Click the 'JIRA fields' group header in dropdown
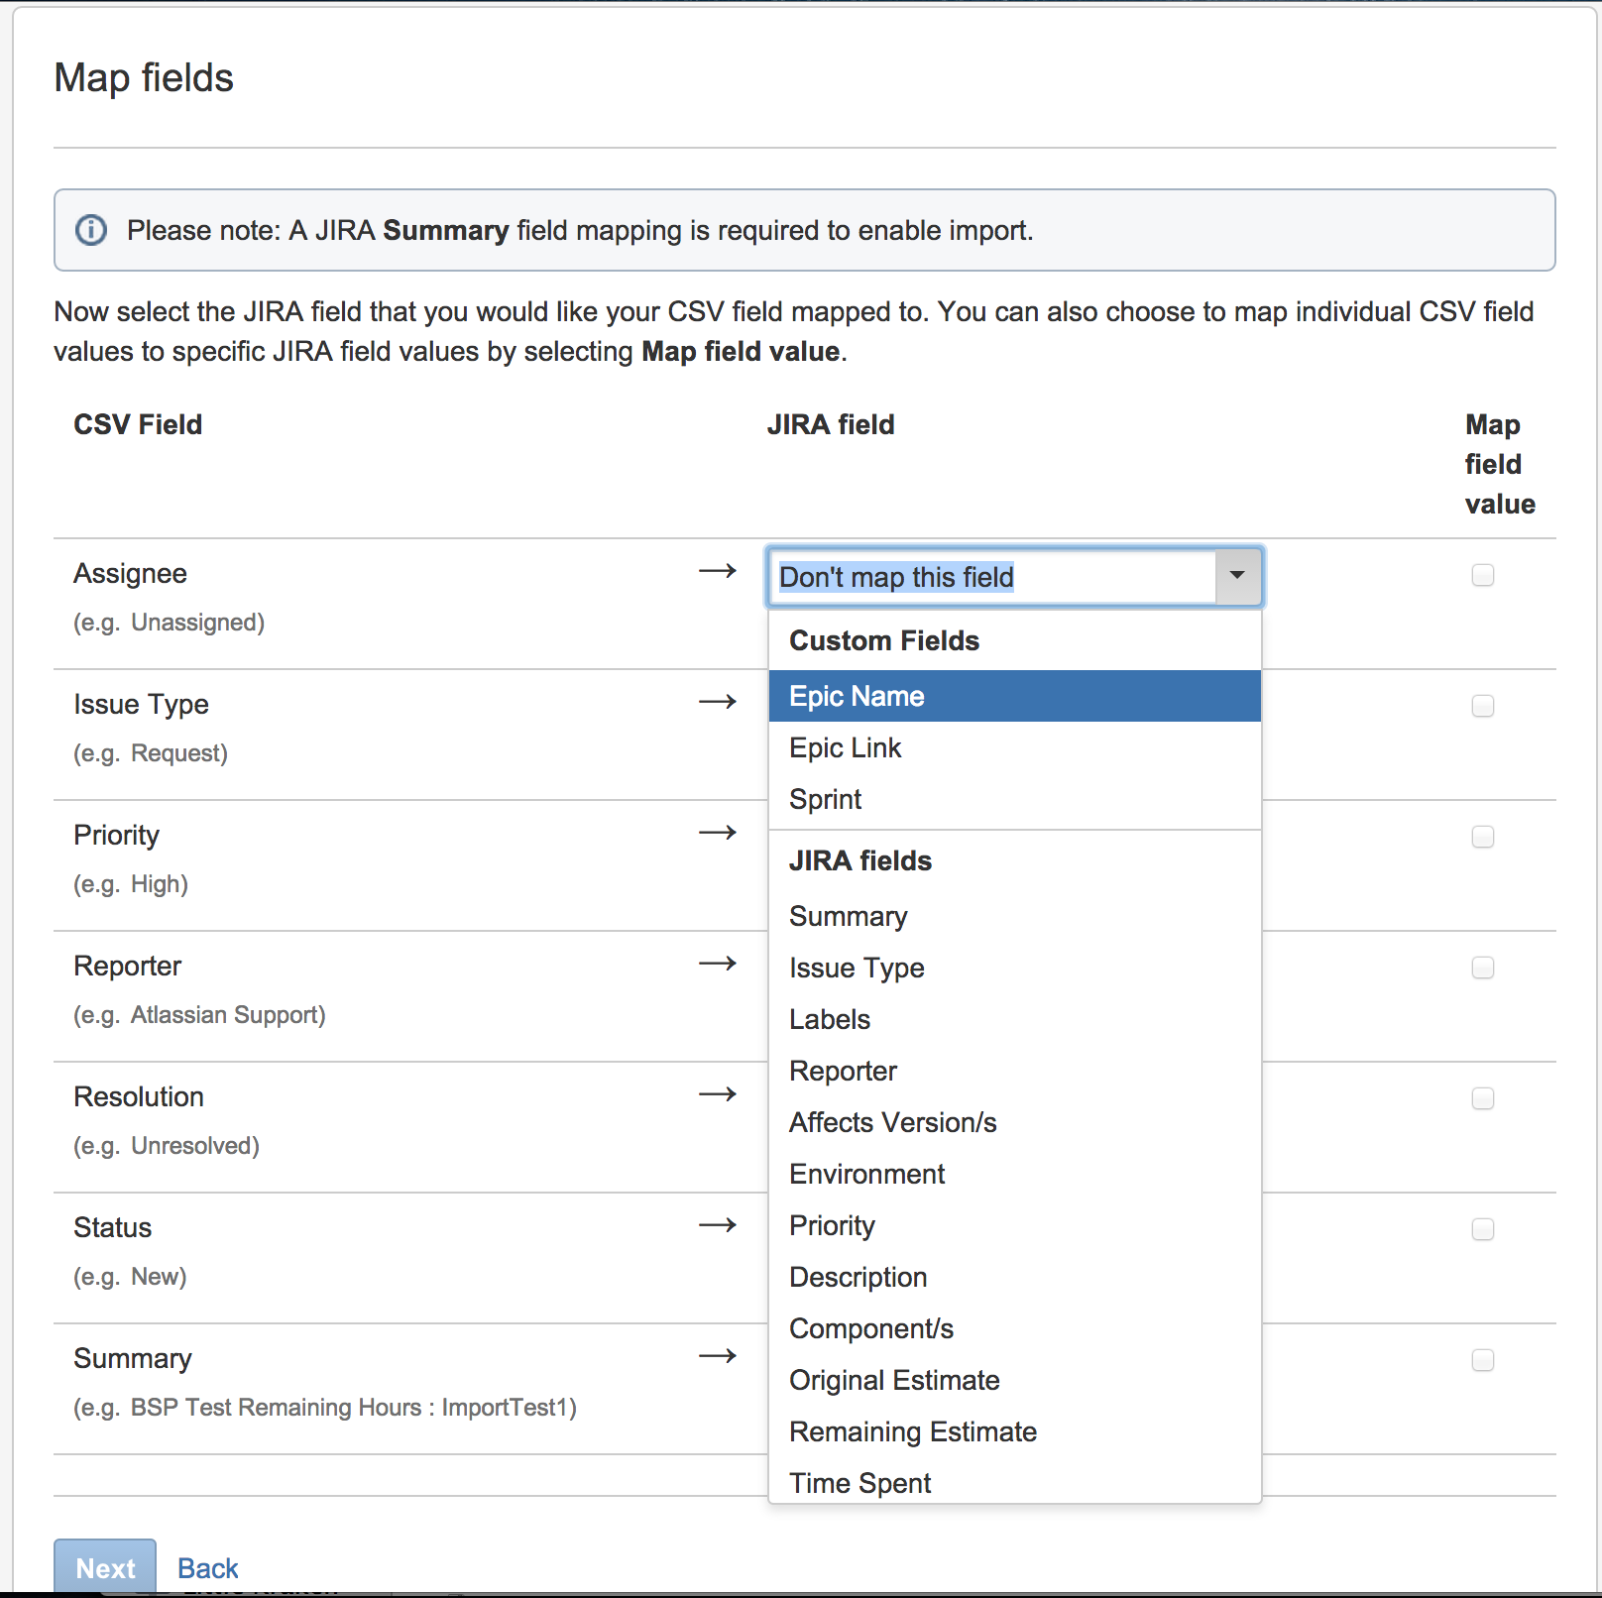The image size is (1602, 1598). pyautogui.click(x=860, y=860)
